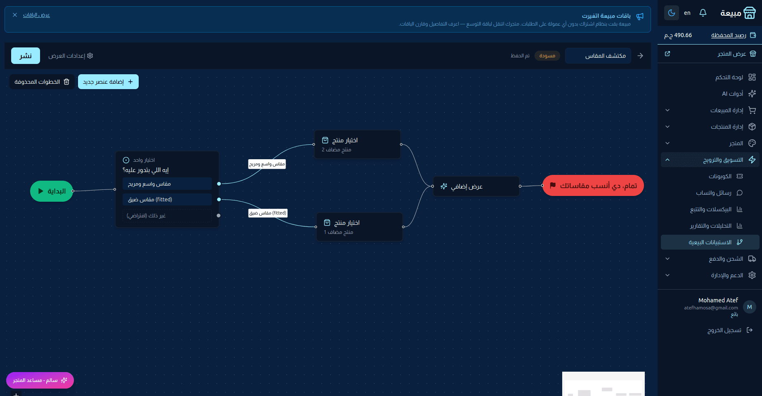Open عرض المتجر external link icon
Viewport: 762px width, 396px height.
click(667, 54)
